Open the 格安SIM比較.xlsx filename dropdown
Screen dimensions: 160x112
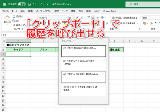pos(71,4)
